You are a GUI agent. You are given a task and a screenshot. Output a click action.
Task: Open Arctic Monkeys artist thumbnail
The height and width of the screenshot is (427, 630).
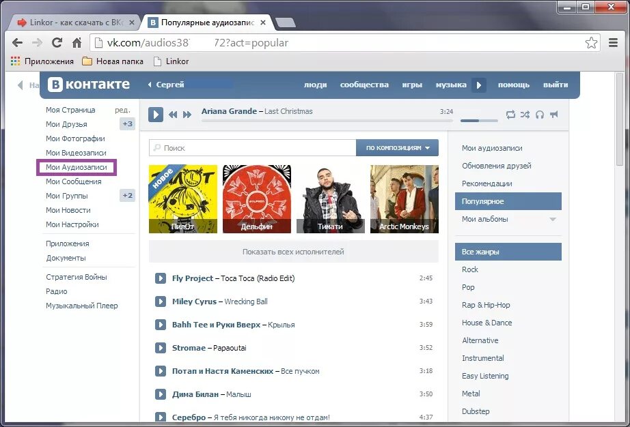click(405, 199)
